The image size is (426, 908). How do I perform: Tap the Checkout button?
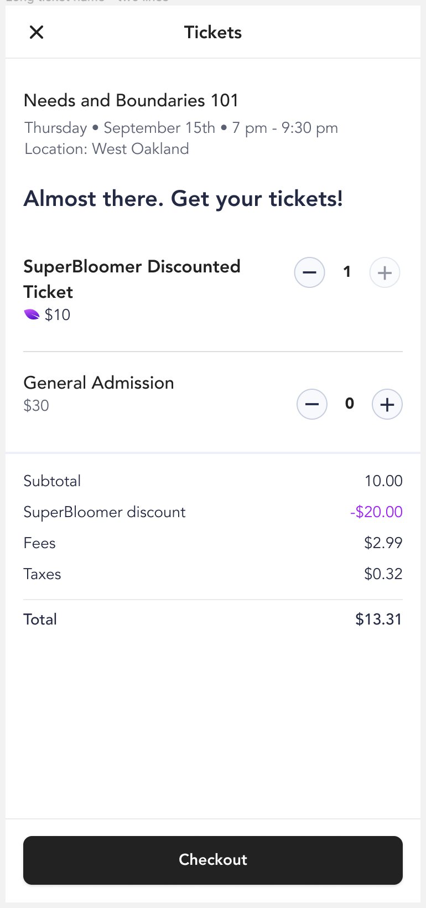click(x=213, y=860)
